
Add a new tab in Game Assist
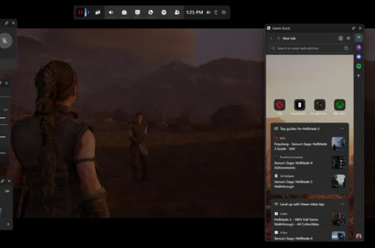point(341,38)
